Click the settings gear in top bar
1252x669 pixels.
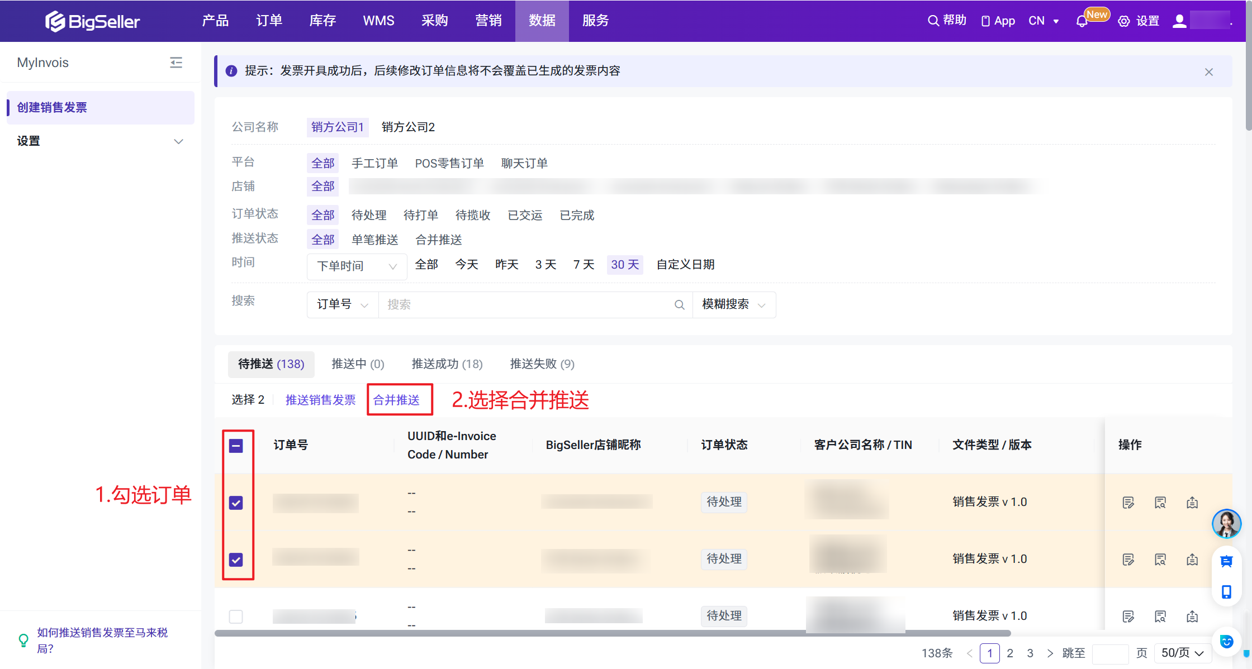coord(1123,21)
